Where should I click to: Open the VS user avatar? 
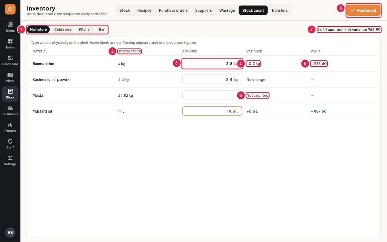point(10,233)
